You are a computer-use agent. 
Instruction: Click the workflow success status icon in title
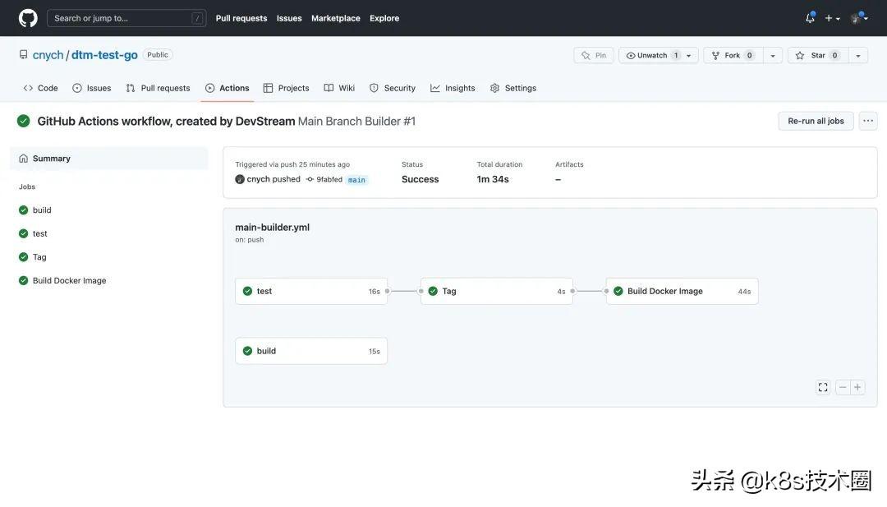[23, 121]
